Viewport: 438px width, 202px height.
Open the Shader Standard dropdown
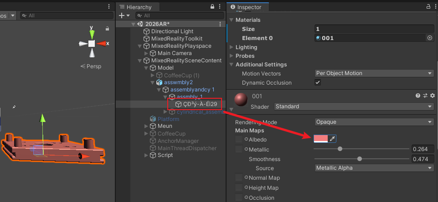click(354, 106)
